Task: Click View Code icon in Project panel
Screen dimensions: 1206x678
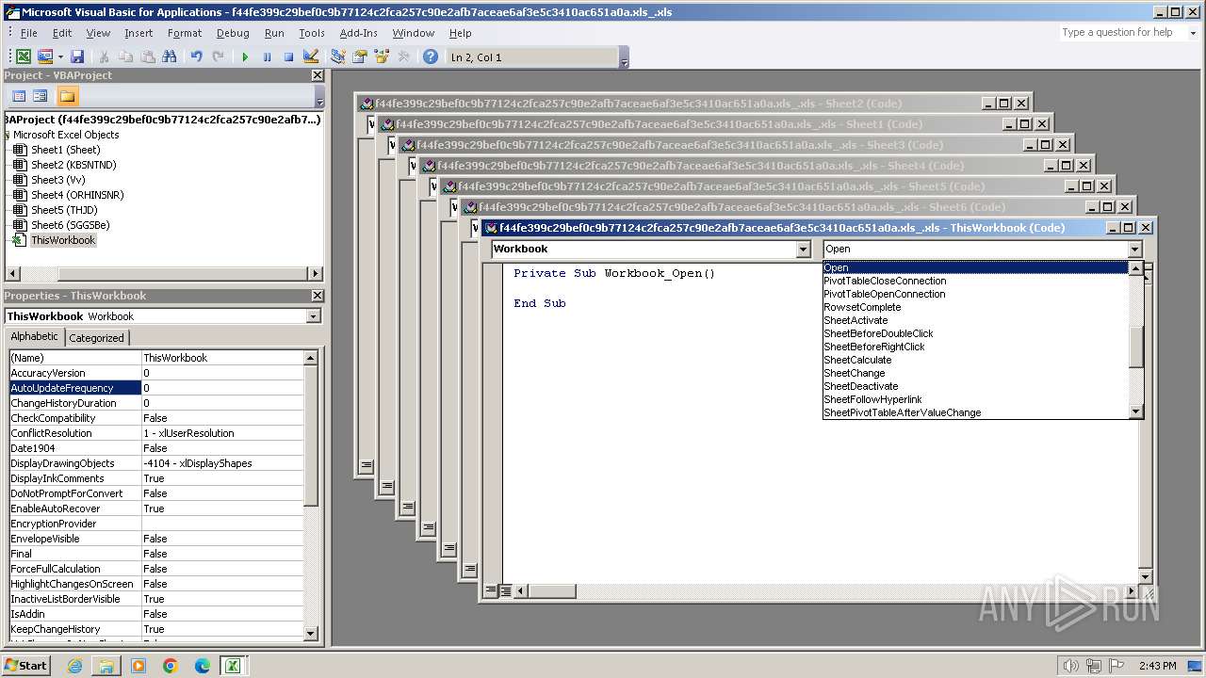Action: [x=19, y=96]
